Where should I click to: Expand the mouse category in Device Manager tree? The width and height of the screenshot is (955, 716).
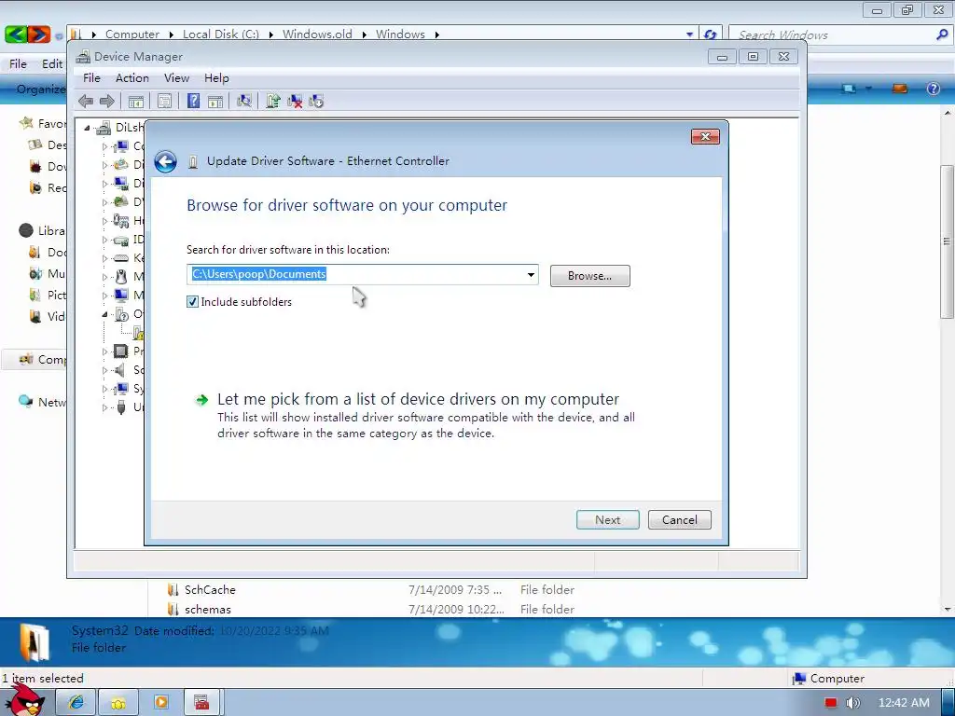click(104, 277)
